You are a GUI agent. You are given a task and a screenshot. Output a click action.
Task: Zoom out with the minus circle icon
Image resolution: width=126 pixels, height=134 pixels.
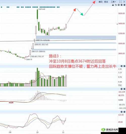point(121,5)
